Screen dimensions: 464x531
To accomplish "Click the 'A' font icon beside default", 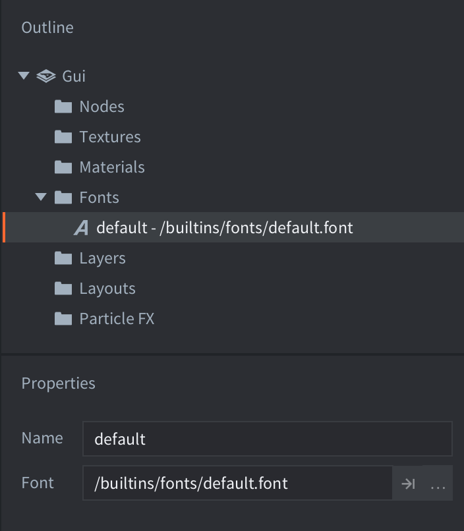I will 80,227.
